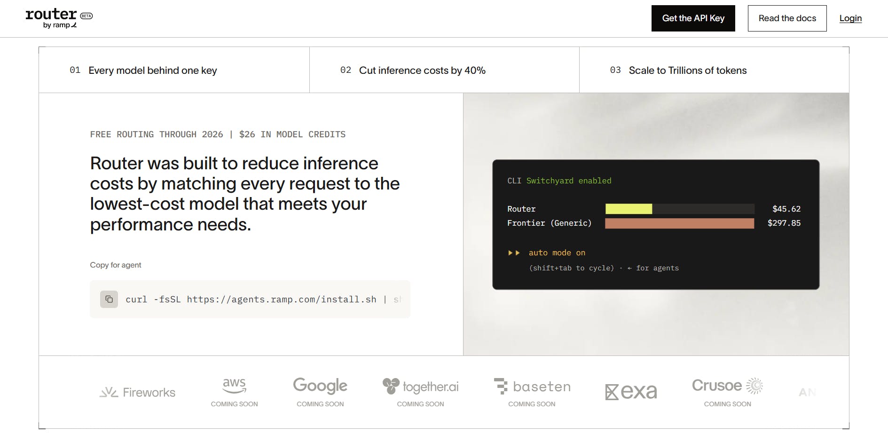Image resolution: width=888 pixels, height=442 pixels.
Task: Click the router by ramp logo
Action: (51, 18)
